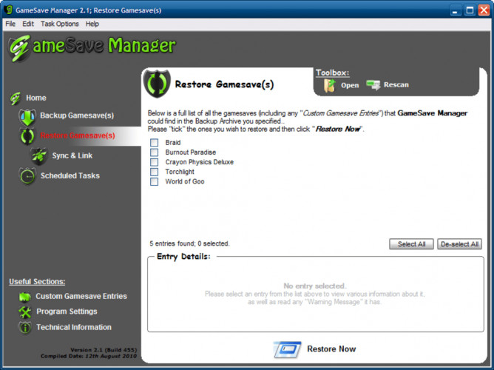Click the Sync & Link bug icon

pos(39,155)
